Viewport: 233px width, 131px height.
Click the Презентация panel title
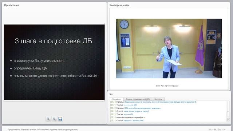tap(11, 5)
